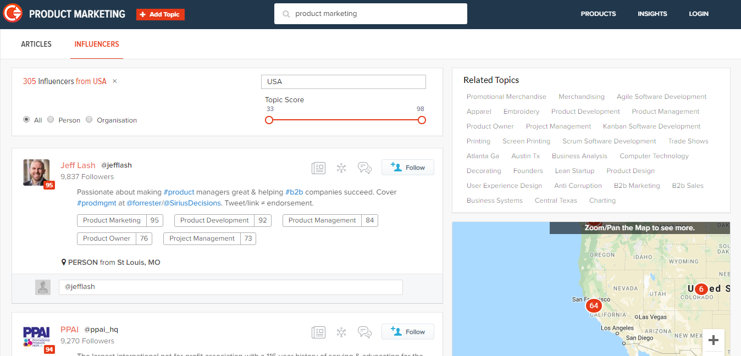Open related topic Trade Shows
The width and height of the screenshot is (741, 356).
688,141
